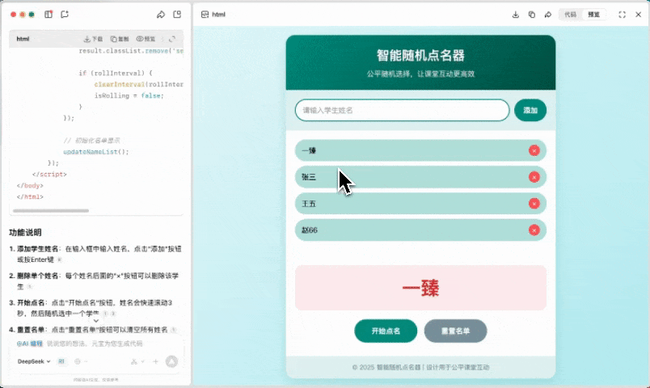Close the html preview panel
Viewport: 650px width, 388px height.
pyautogui.click(x=639, y=15)
